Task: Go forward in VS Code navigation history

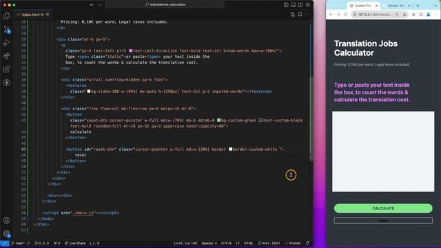Action: pos(99,5)
